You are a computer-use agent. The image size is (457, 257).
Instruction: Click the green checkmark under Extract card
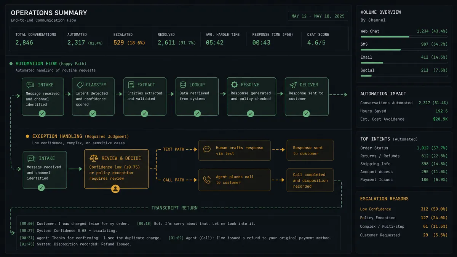coord(144,113)
